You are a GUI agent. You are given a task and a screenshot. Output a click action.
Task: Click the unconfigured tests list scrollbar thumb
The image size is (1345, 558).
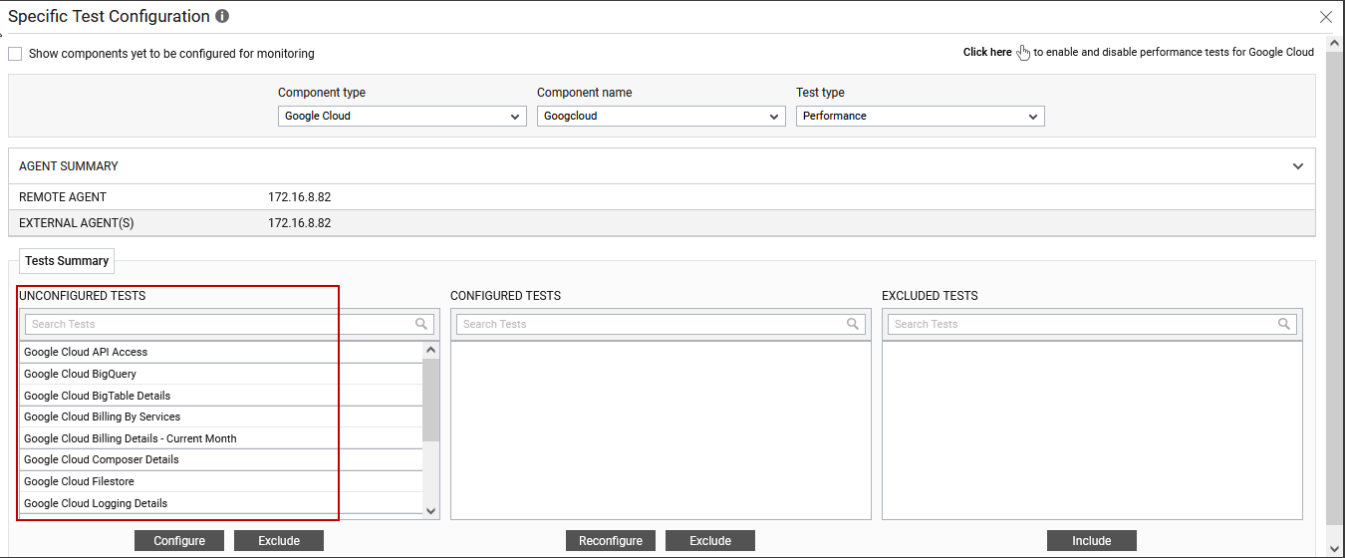tap(431, 400)
